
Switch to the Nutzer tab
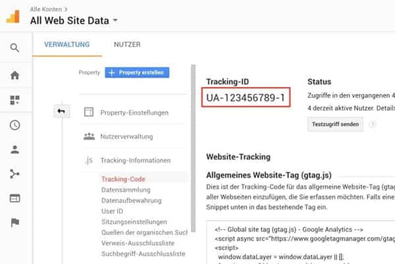(127, 45)
